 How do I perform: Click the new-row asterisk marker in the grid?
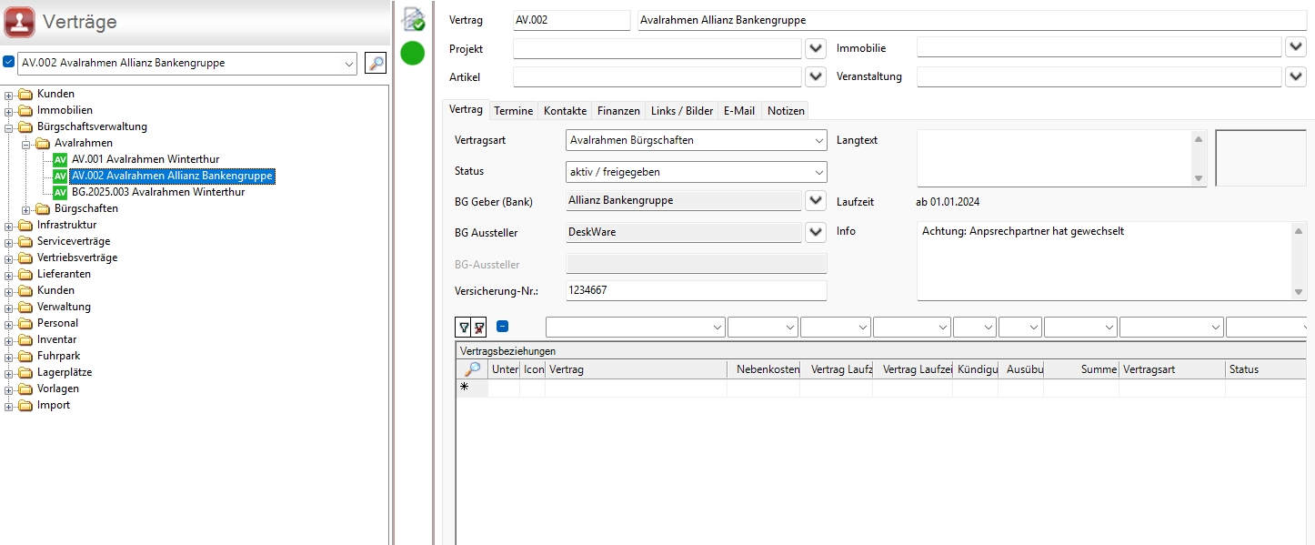click(x=464, y=387)
